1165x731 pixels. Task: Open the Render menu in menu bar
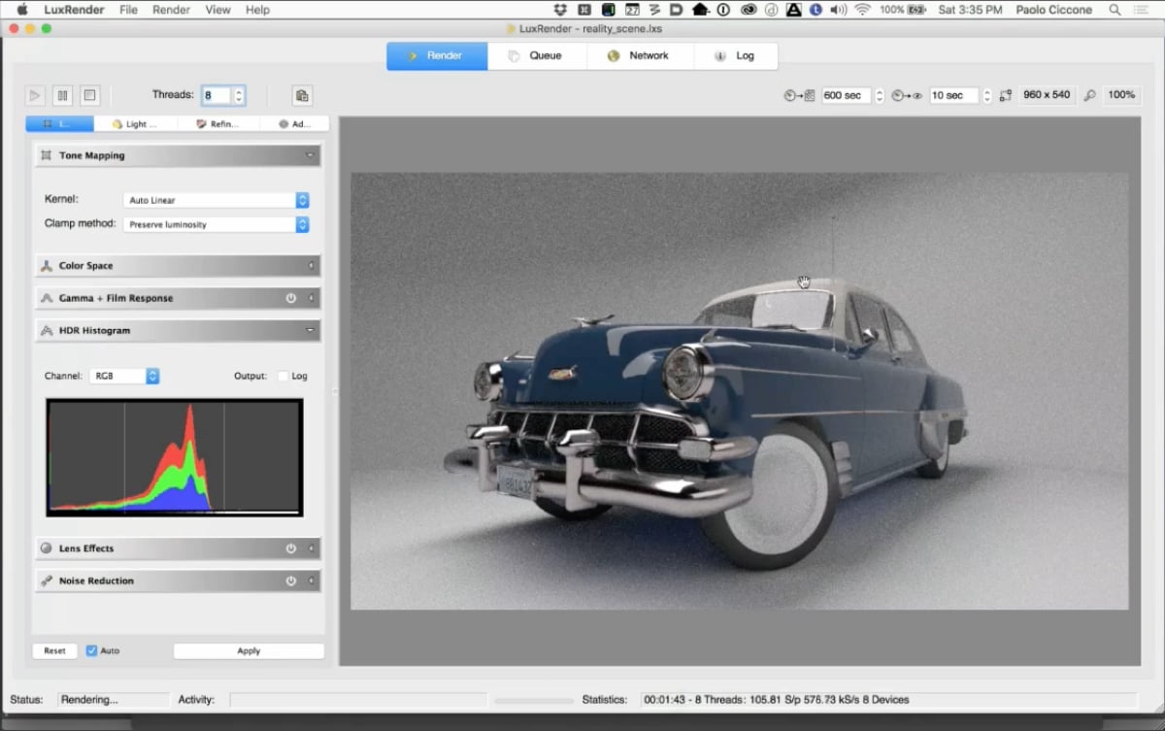(171, 10)
